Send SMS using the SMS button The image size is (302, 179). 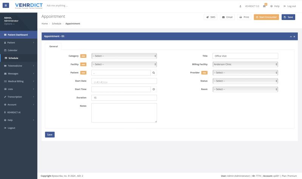(211, 17)
